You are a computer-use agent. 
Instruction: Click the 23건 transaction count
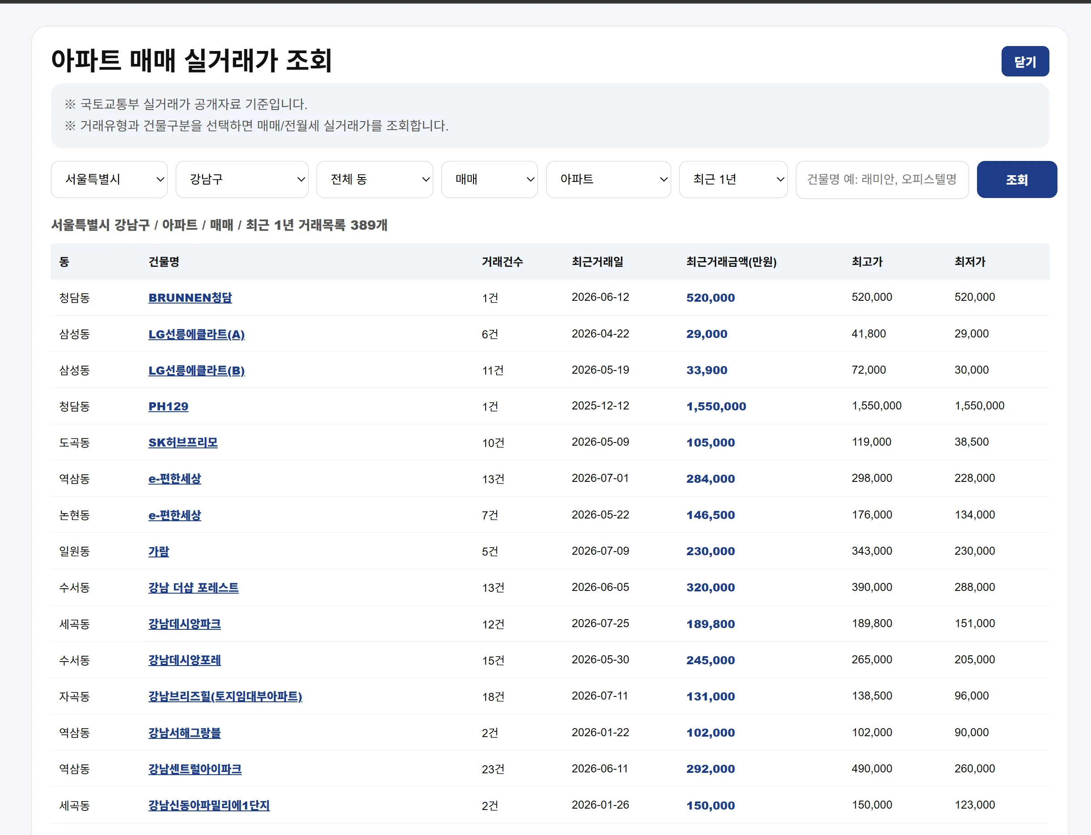click(493, 769)
